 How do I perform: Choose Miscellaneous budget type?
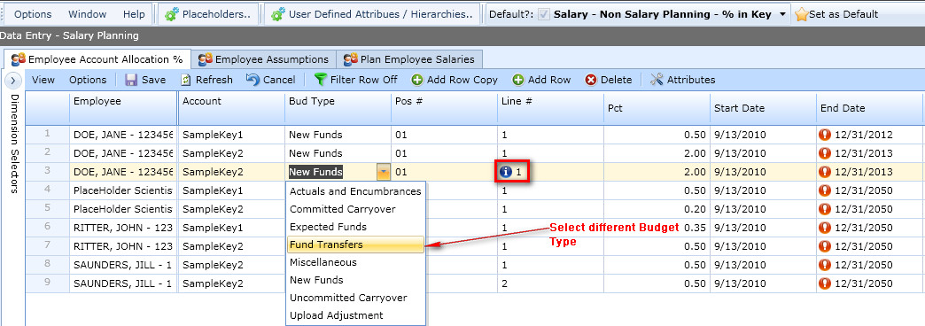pyautogui.click(x=355, y=262)
